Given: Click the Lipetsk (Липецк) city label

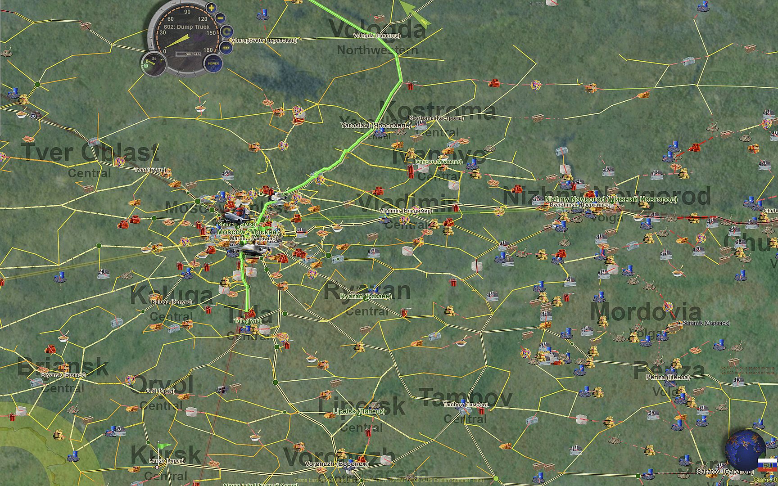Looking at the screenshot, I should pos(359,411).
